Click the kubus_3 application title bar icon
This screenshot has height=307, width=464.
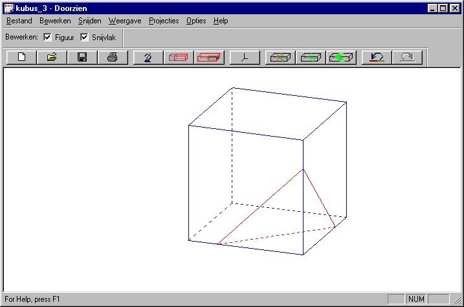click(x=9, y=8)
